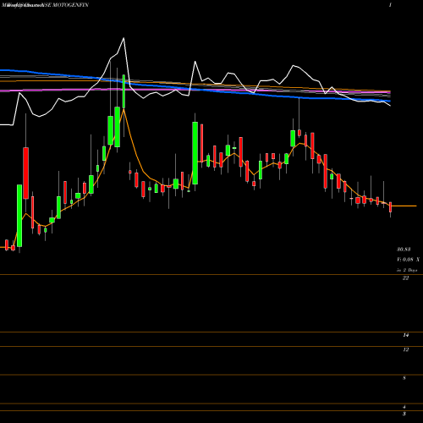Click the 8 price level label
423x423 pixels.
(404, 378)
